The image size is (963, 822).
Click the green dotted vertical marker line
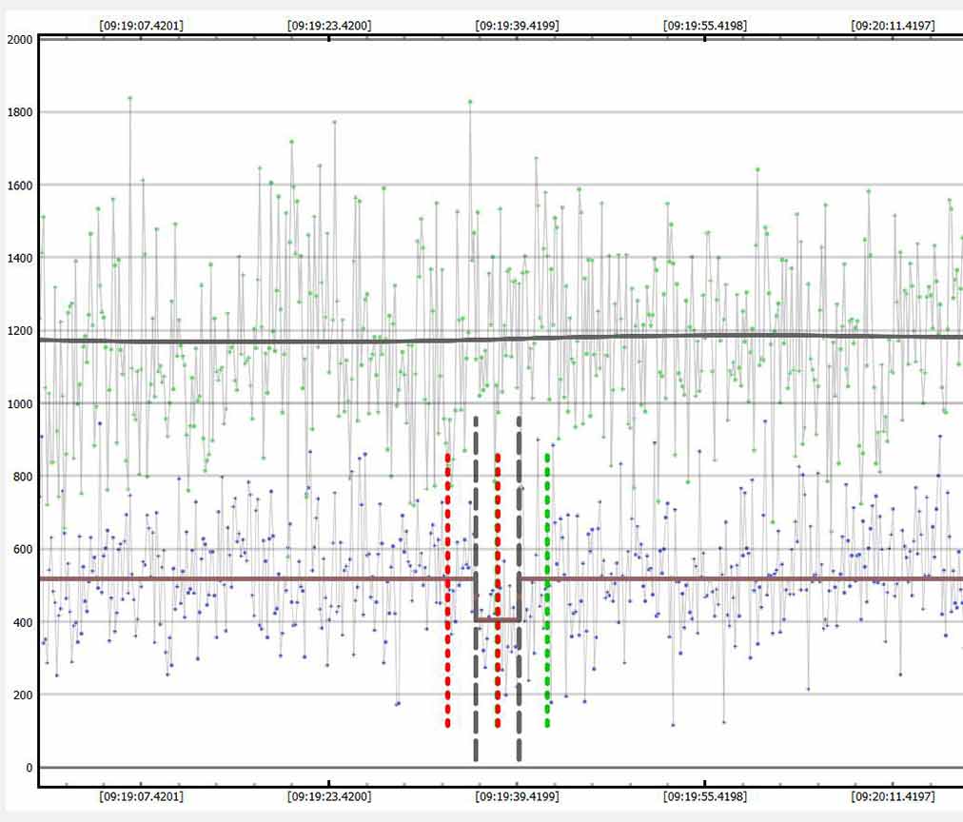[x=547, y=590]
